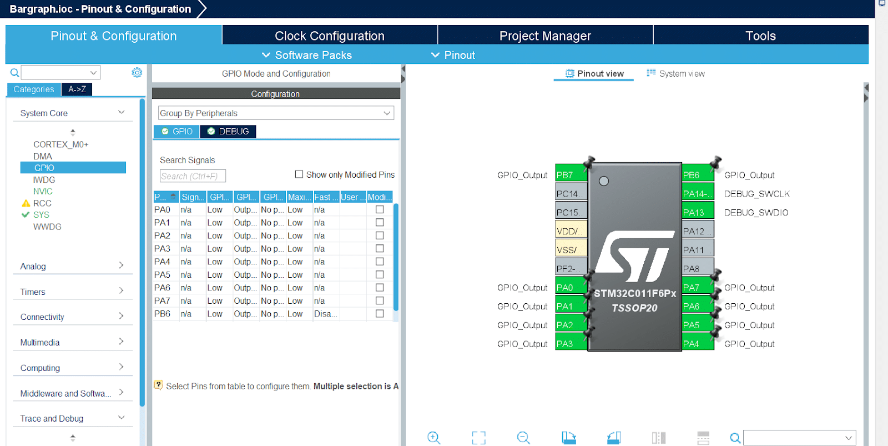Zoom in on the pinout view
The height and width of the screenshot is (446, 888).
(x=433, y=438)
